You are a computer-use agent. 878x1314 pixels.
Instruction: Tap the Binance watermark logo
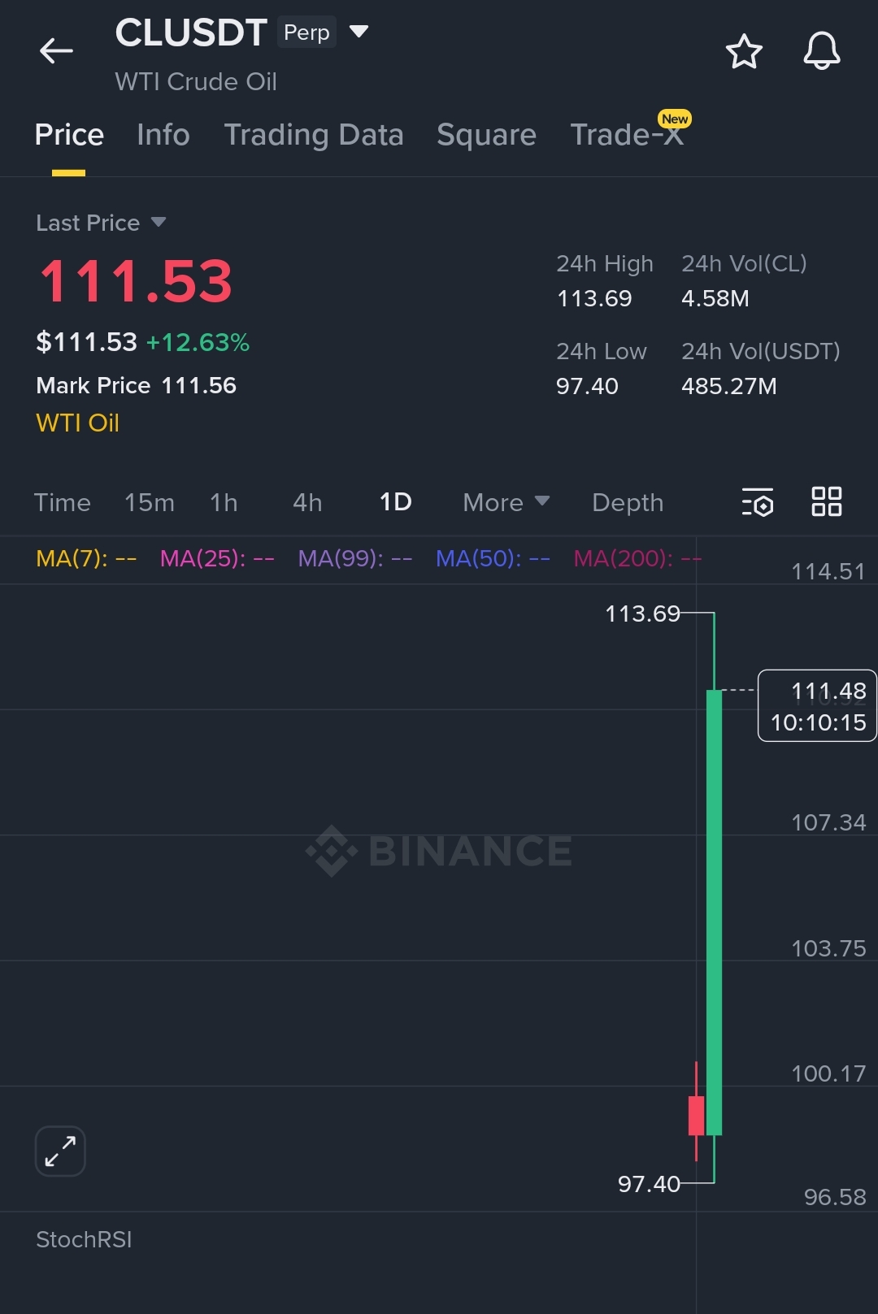point(439,851)
